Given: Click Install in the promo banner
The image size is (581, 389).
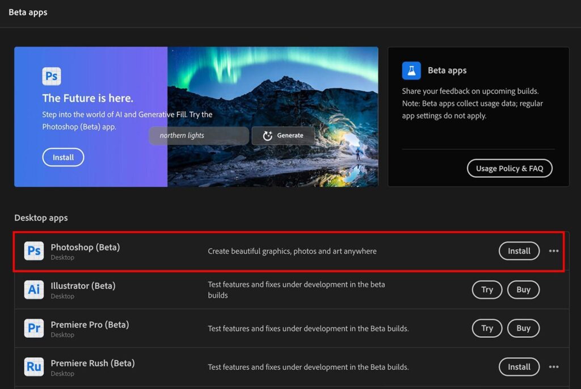Looking at the screenshot, I should (63, 157).
